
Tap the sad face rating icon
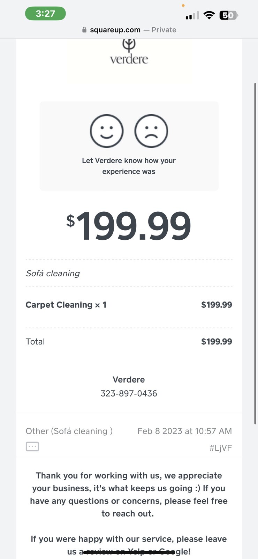151,131
